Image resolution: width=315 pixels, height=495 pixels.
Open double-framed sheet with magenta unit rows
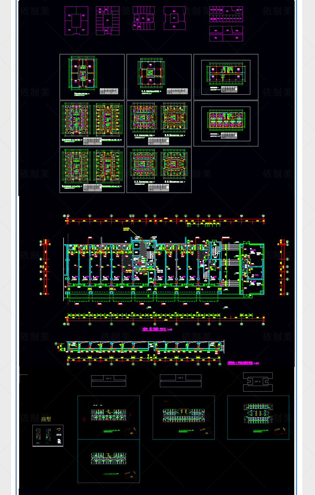click(x=226, y=123)
